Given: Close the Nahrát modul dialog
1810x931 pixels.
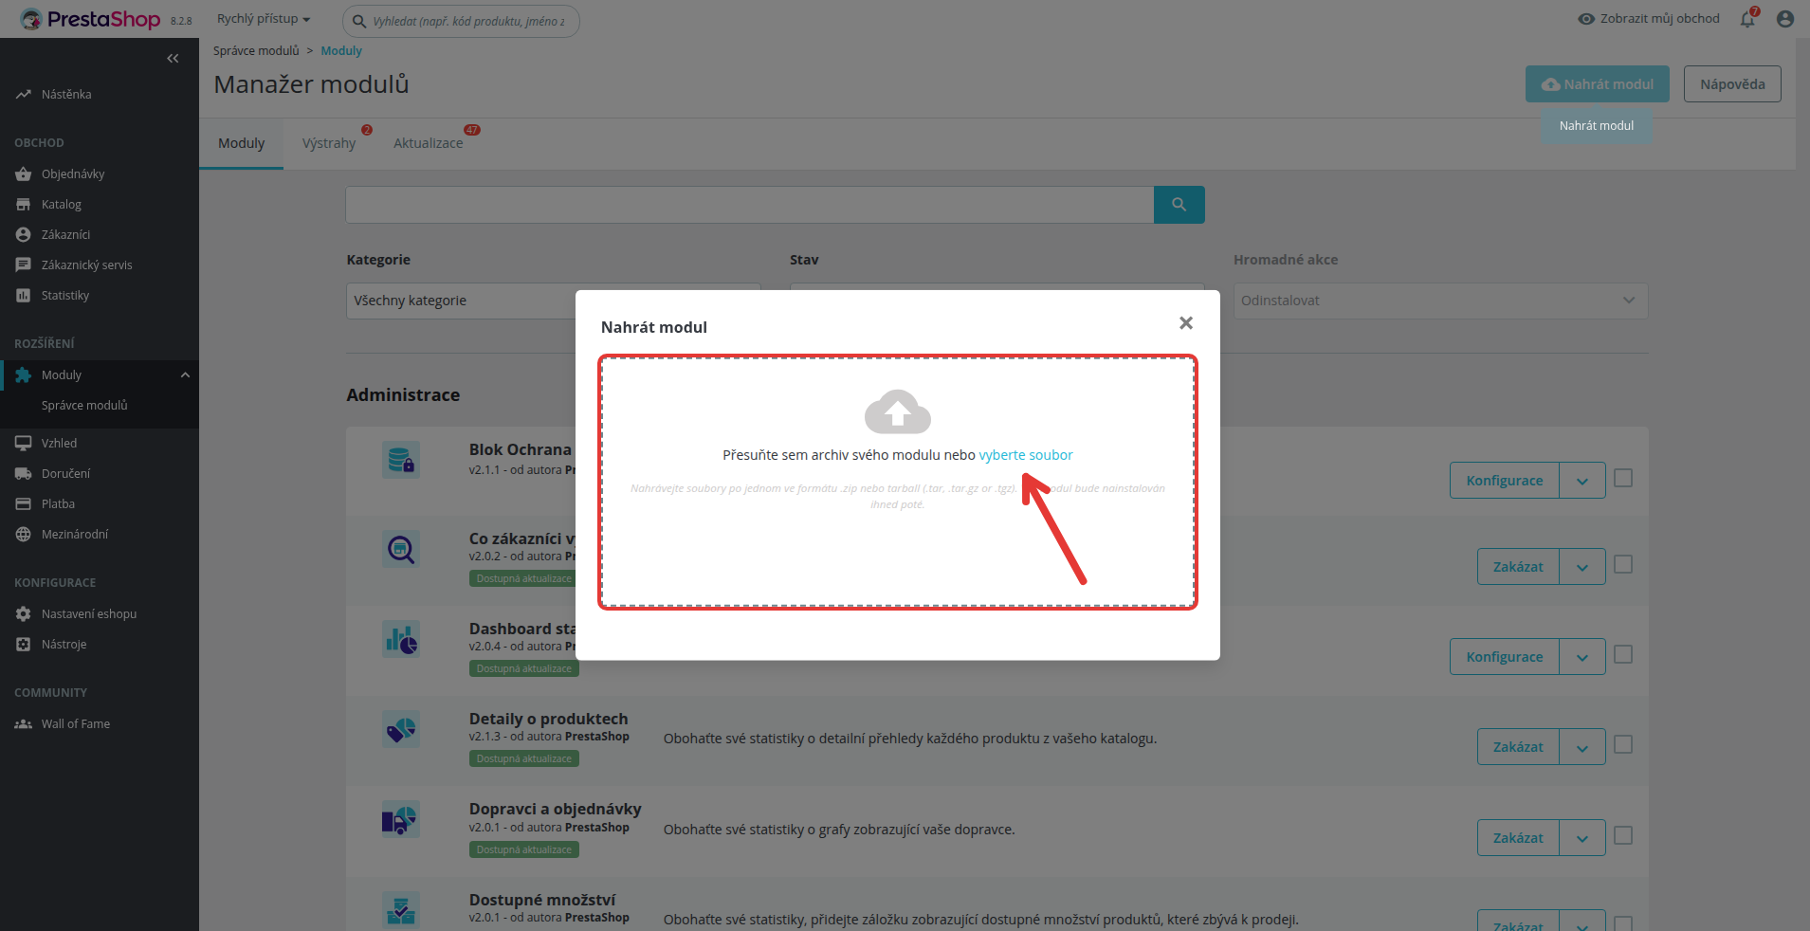Looking at the screenshot, I should tap(1186, 323).
